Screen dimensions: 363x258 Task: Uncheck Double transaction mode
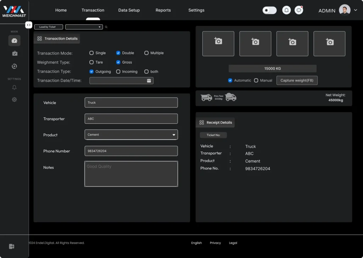[118, 53]
